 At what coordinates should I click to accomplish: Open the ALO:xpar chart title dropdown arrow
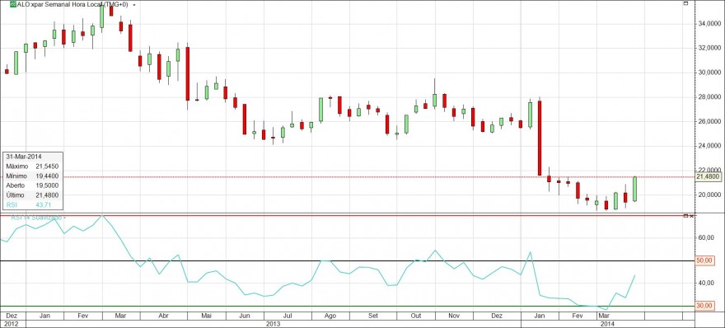click(134, 5)
